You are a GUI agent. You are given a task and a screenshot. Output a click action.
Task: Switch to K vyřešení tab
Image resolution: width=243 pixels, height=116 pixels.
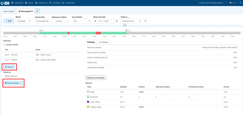[x=104, y=42]
